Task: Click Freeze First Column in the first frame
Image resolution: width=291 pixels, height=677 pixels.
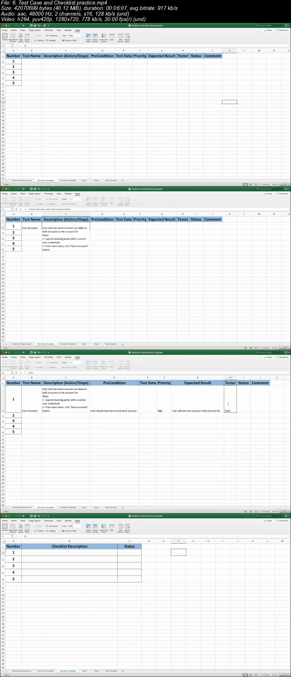Action: tap(104, 36)
